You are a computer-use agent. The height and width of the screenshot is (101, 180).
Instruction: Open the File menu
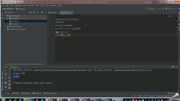point(3,6)
